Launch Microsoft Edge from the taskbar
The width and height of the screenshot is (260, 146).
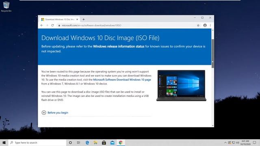[x=87, y=142]
